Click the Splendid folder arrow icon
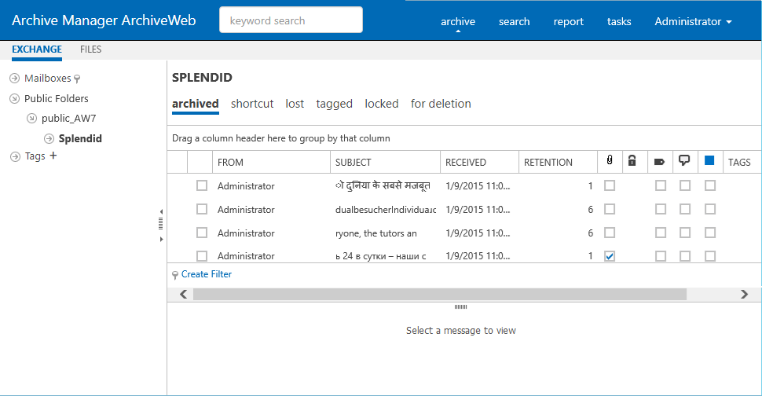 (49, 138)
